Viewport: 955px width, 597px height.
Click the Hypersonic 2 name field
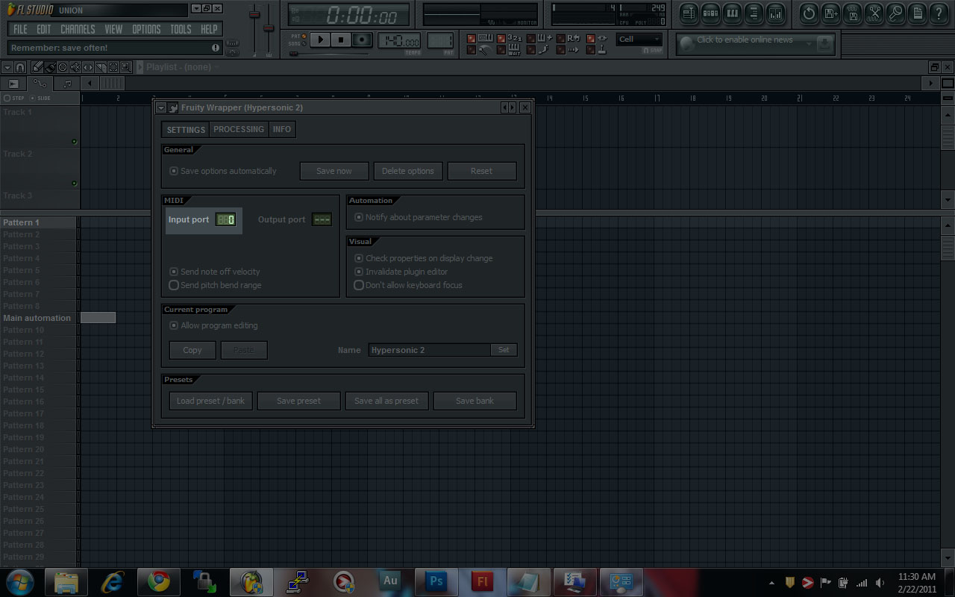pos(429,349)
